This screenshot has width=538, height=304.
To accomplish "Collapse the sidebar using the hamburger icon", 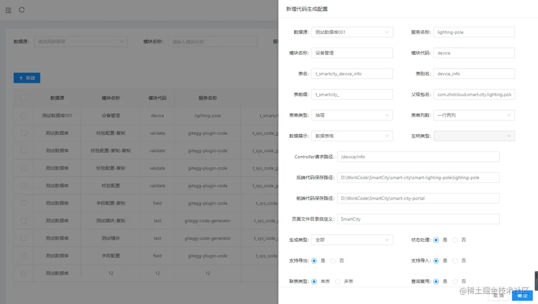I will 8,10.
